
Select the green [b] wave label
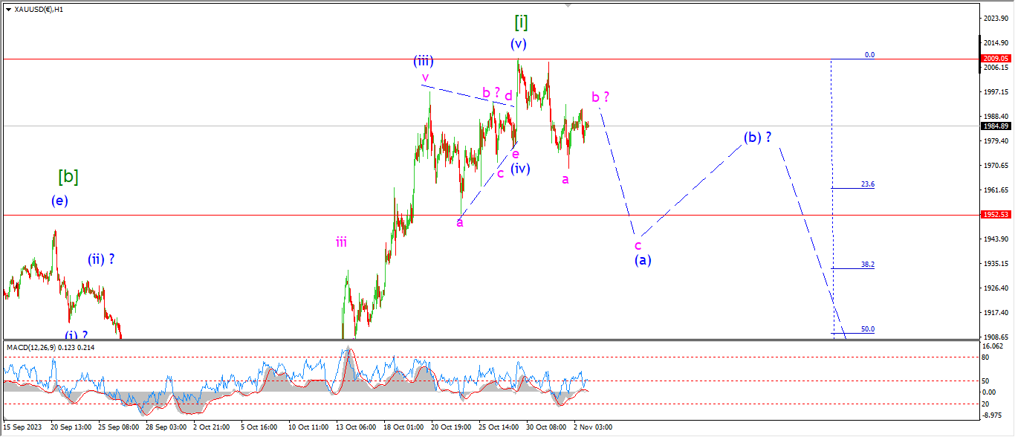pyautogui.click(x=68, y=177)
